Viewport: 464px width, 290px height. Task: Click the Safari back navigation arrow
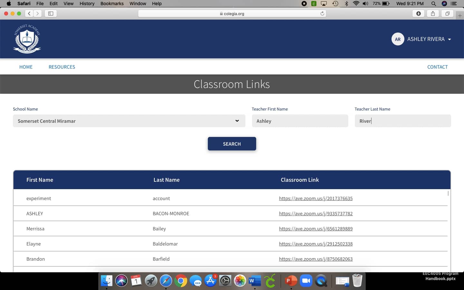point(29,14)
